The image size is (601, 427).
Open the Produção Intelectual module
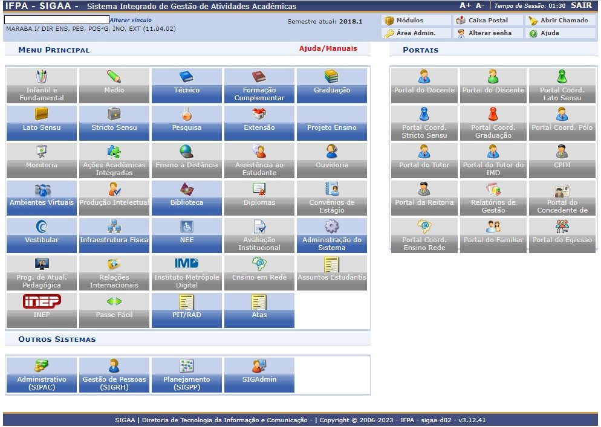click(x=114, y=198)
